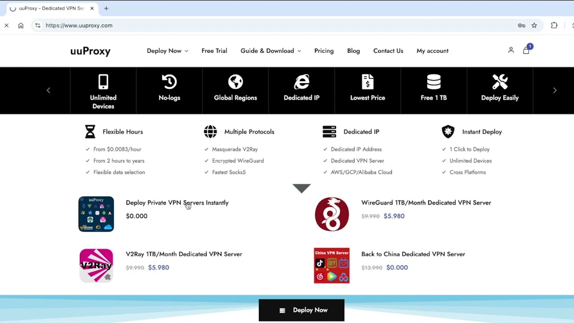This screenshot has width=574, height=323.
Task: Click the struck-through $13.990 price
Action: coord(372,268)
